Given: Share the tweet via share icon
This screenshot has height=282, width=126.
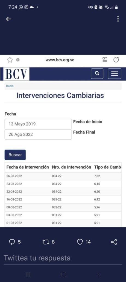Looking at the screenshot, I should (114, 242).
